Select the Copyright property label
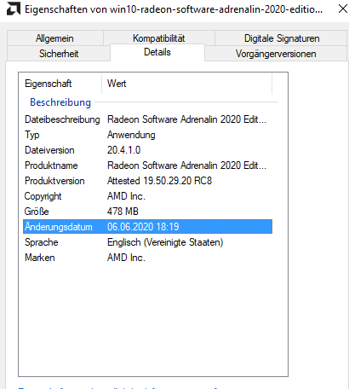 pos(43,196)
